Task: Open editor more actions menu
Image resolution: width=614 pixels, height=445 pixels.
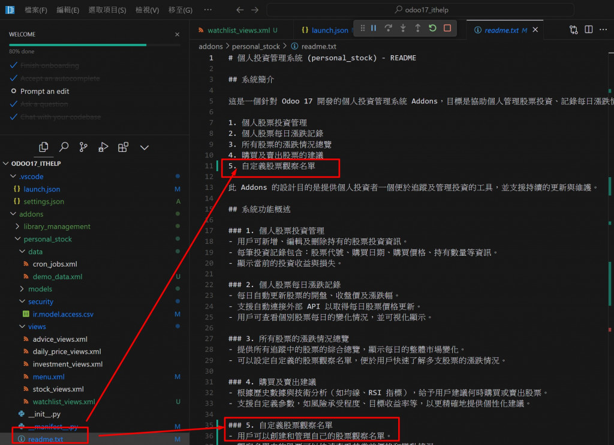Action: pyautogui.click(x=603, y=30)
